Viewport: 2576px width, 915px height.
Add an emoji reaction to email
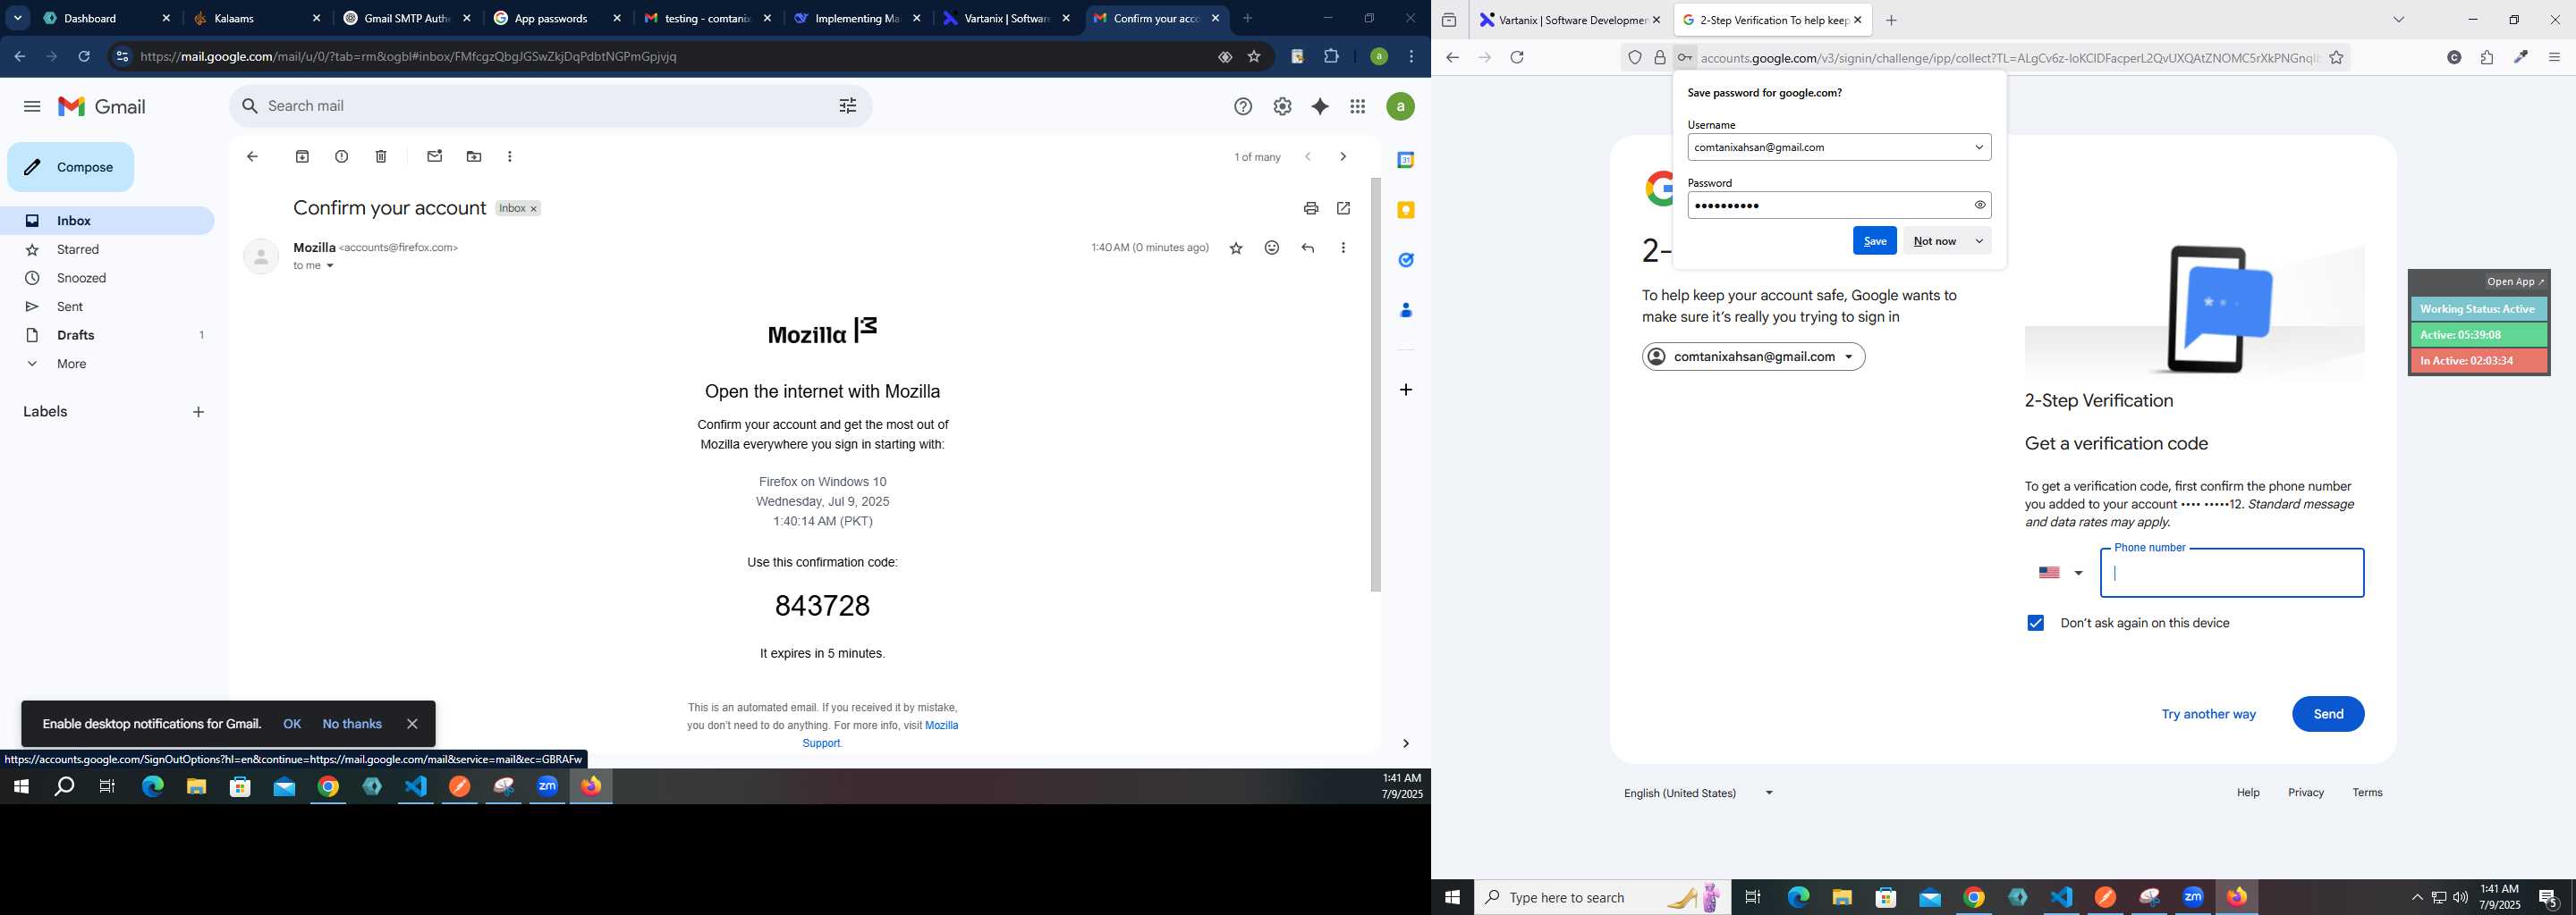[1272, 248]
